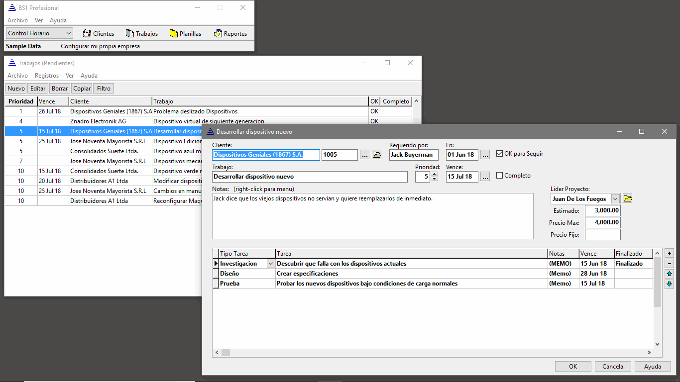Open Archivo menu in BS1 Profesional
680x382 pixels.
point(17,20)
